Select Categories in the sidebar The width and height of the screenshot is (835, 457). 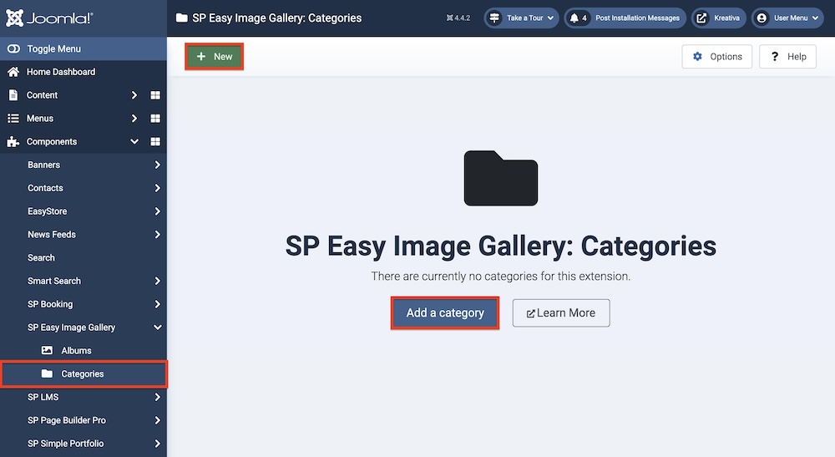83,374
